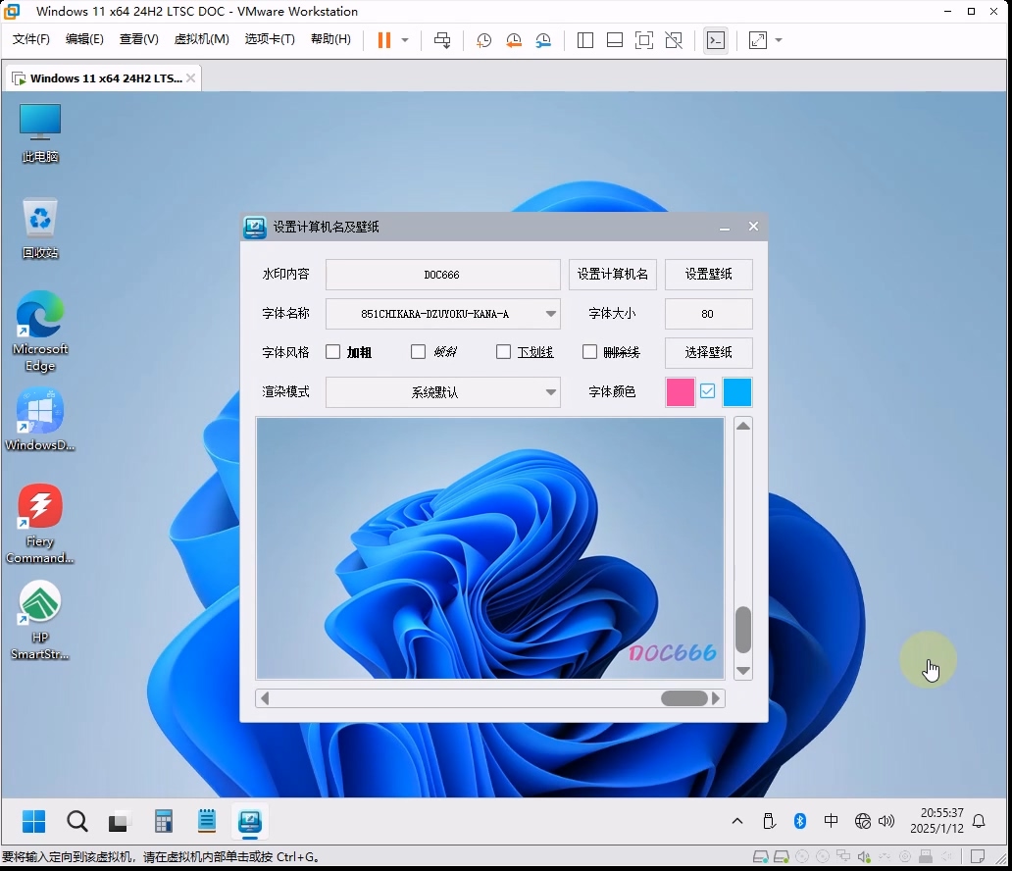
Task: Click the 字体大小 field showing 80
Action: pos(709,314)
